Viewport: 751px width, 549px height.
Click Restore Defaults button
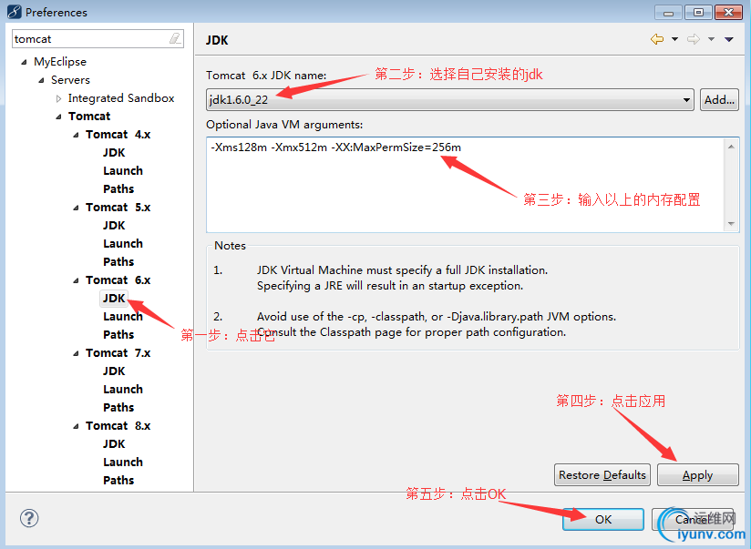tap(602, 475)
